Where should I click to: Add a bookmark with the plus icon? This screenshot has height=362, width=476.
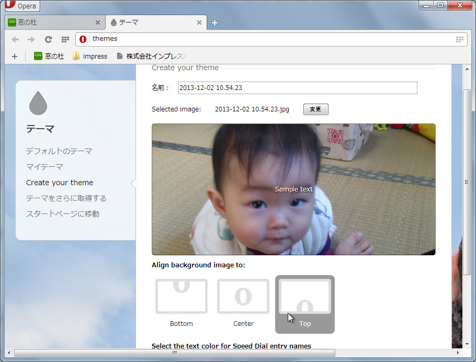[x=14, y=56]
